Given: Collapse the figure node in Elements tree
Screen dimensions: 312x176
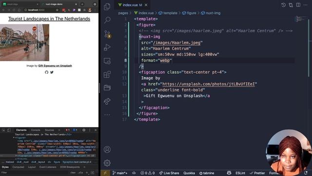Looking at the screenshot, I should click(14, 138).
